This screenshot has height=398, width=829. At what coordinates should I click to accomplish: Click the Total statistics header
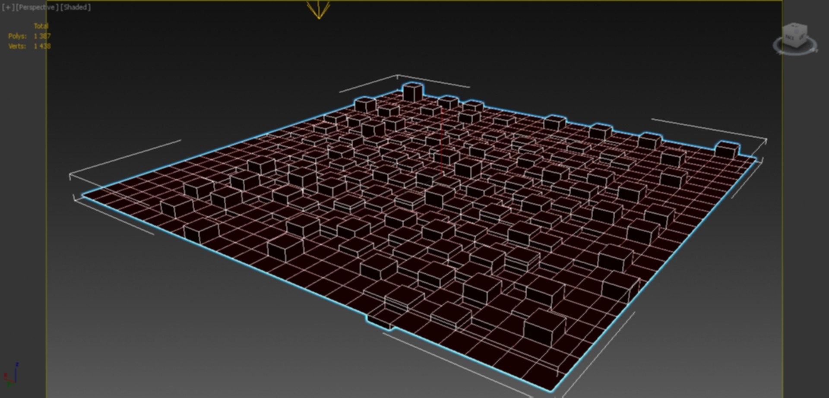(41, 26)
